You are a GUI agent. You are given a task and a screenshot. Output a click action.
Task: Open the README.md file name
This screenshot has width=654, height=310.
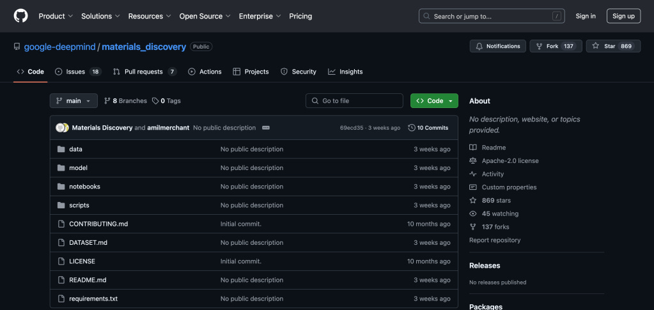[x=88, y=280]
